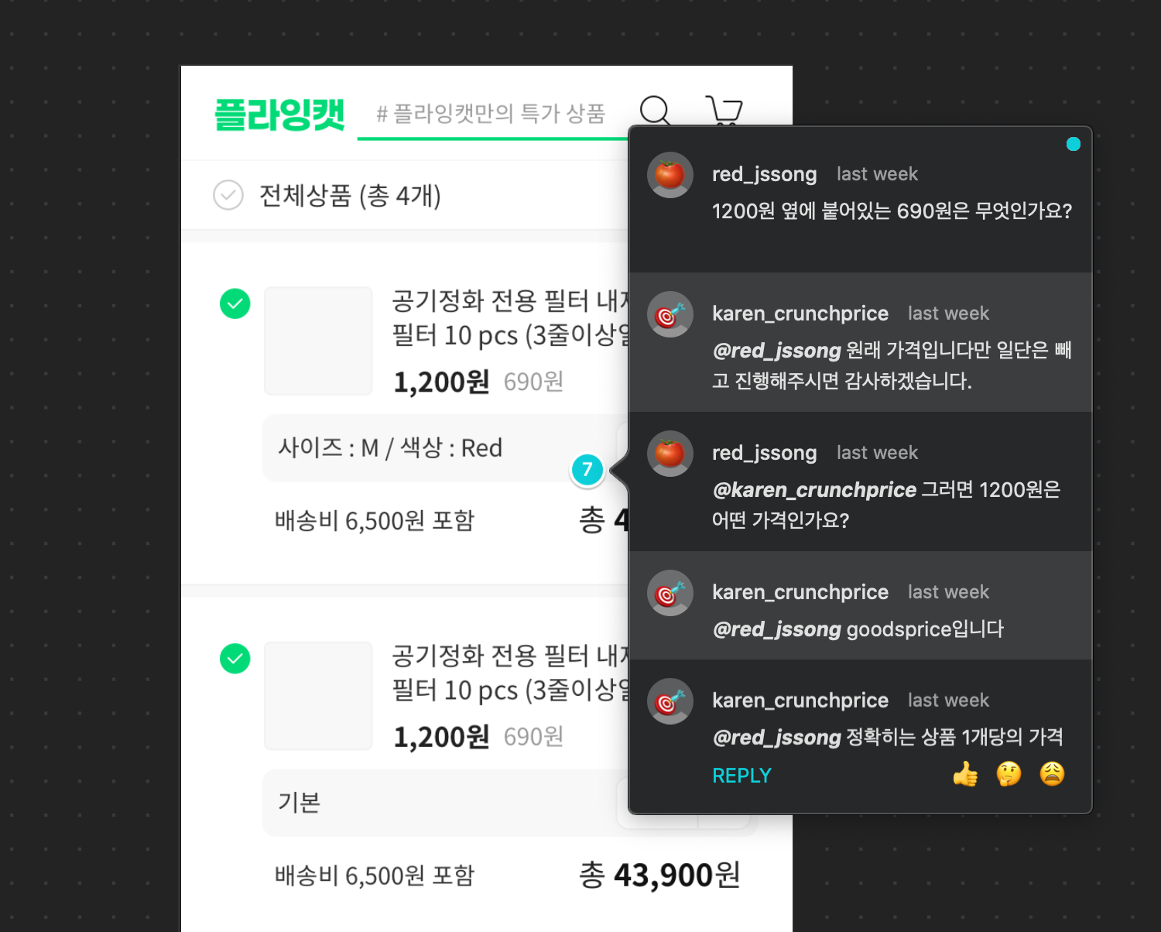Open the second product image thumbnail
Viewport: 1161px width, 932px height.
tap(318, 696)
